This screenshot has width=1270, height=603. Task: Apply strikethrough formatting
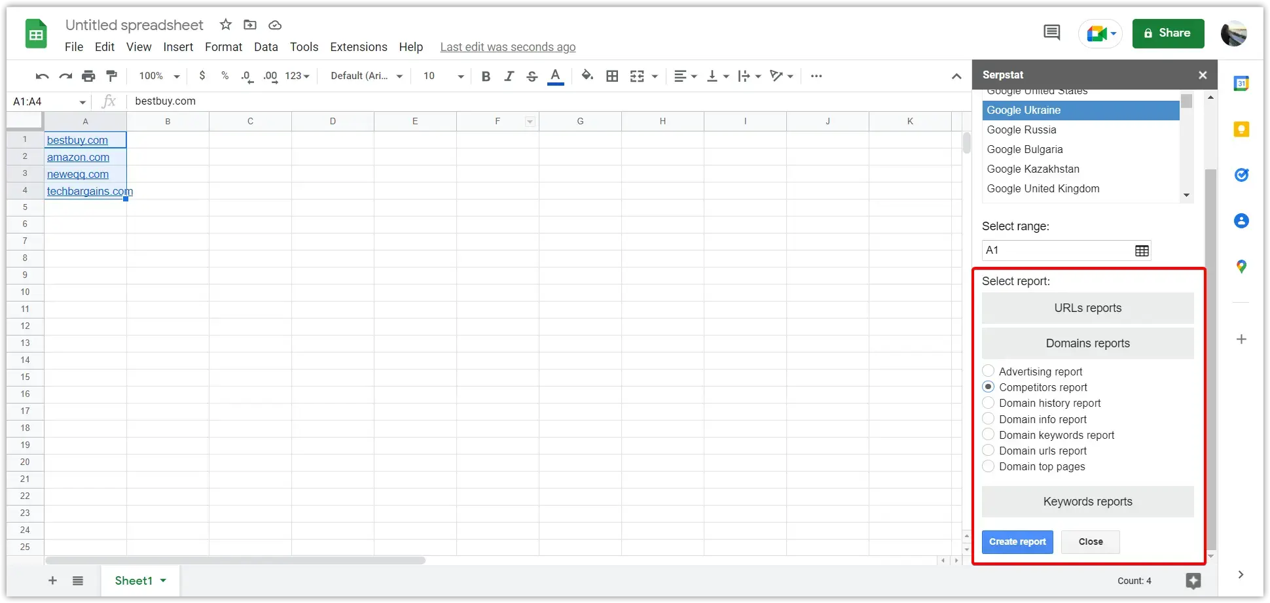[x=532, y=76]
